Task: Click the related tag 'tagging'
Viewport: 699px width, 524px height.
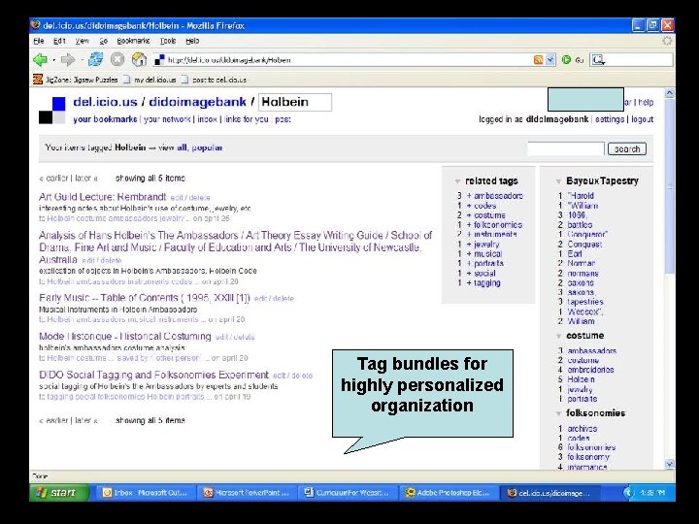Action: (486, 283)
